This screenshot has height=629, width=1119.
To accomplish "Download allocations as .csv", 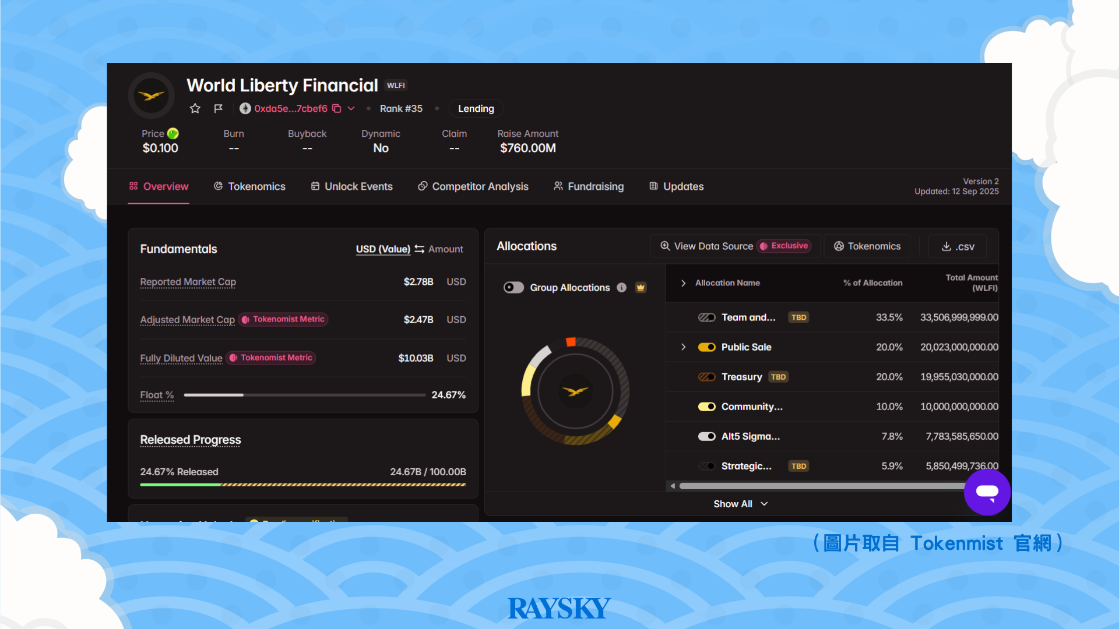I will point(958,246).
